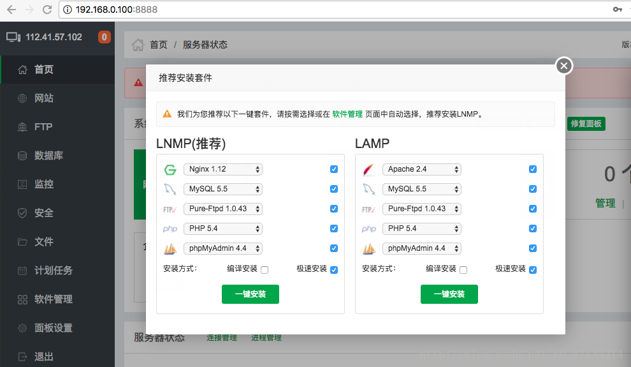Open FTP in the sidebar
The height and width of the screenshot is (367, 631).
tap(57, 127)
